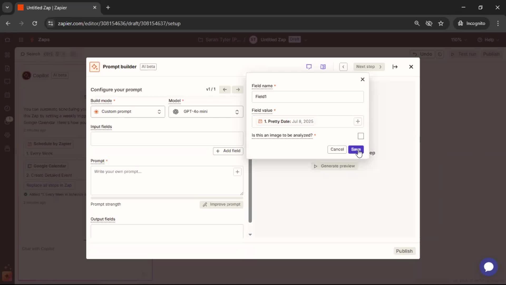Open the Model GPT-4o mini dropdown

pyautogui.click(x=206, y=112)
